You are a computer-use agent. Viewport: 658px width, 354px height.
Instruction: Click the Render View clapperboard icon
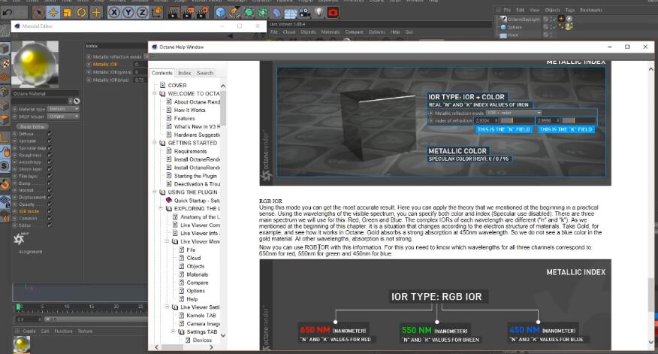click(174, 13)
